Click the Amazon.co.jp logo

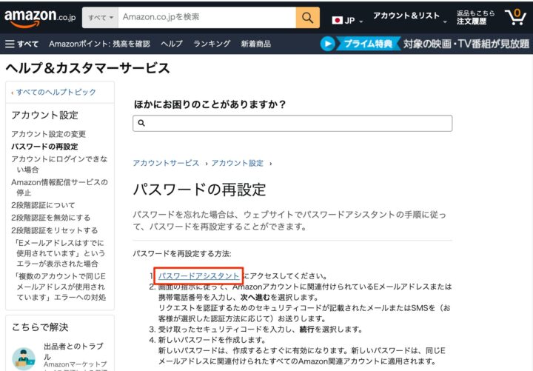tap(40, 18)
